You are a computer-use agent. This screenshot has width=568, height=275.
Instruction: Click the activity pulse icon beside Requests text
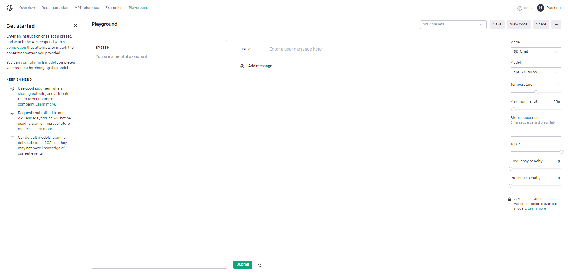(x=12, y=114)
